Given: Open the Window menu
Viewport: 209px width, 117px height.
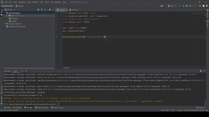Looking at the screenshot, I should (58, 2).
